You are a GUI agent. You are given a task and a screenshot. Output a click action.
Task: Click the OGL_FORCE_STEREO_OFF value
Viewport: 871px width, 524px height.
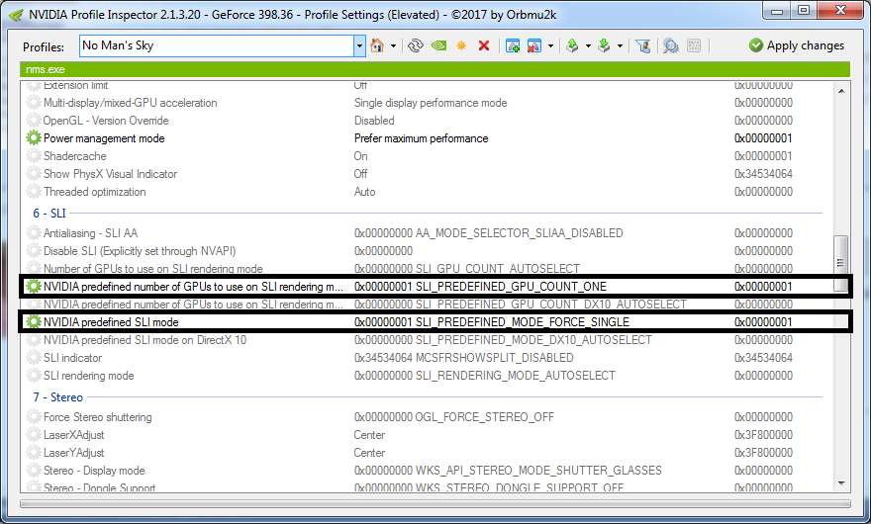tap(484, 417)
